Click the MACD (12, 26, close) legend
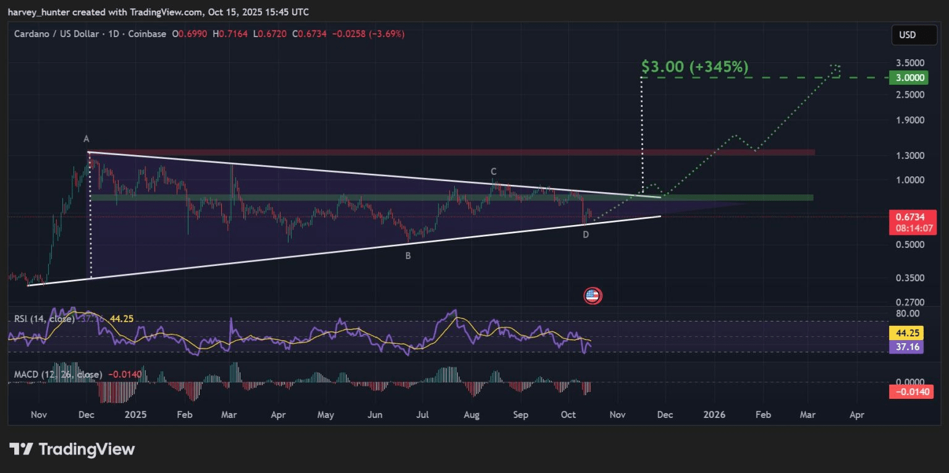 (58, 375)
